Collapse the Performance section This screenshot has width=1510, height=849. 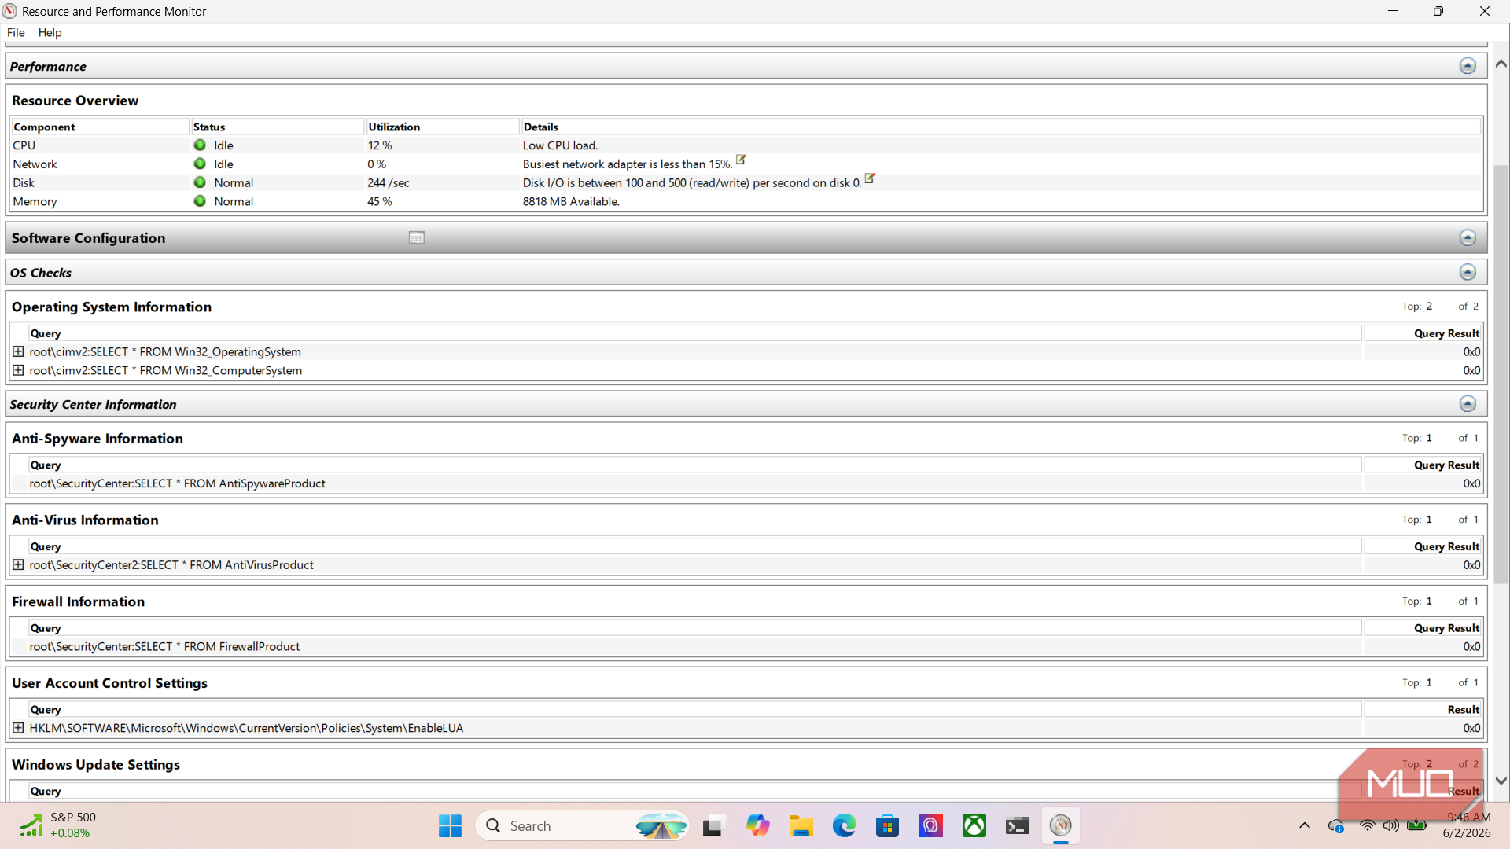pos(1468,66)
